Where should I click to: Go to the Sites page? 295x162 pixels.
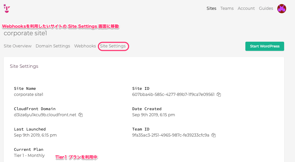(211, 8)
